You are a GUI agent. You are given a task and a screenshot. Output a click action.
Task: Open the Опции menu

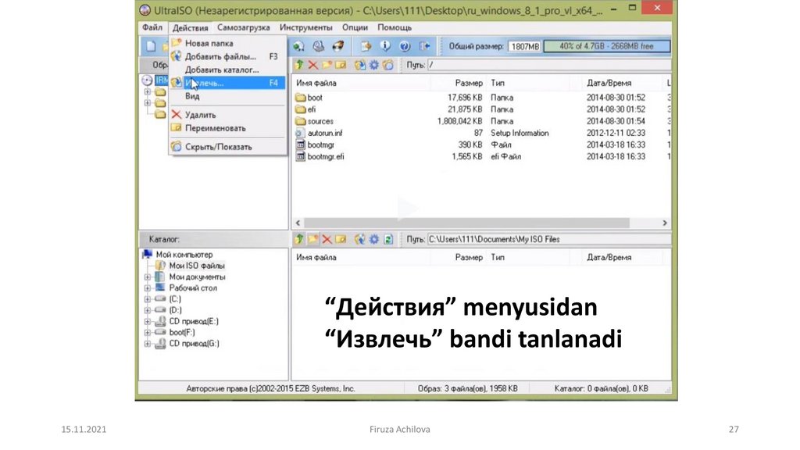(355, 27)
